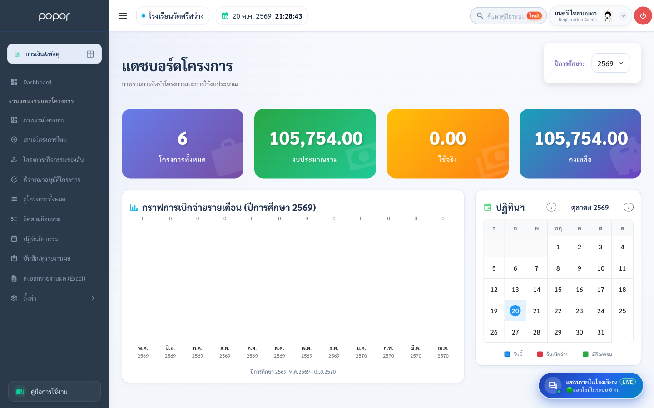This screenshot has height=408, width=654.
Task: Open พิจารณาอนุมัติโครงการ page
Action: point(54,180)
